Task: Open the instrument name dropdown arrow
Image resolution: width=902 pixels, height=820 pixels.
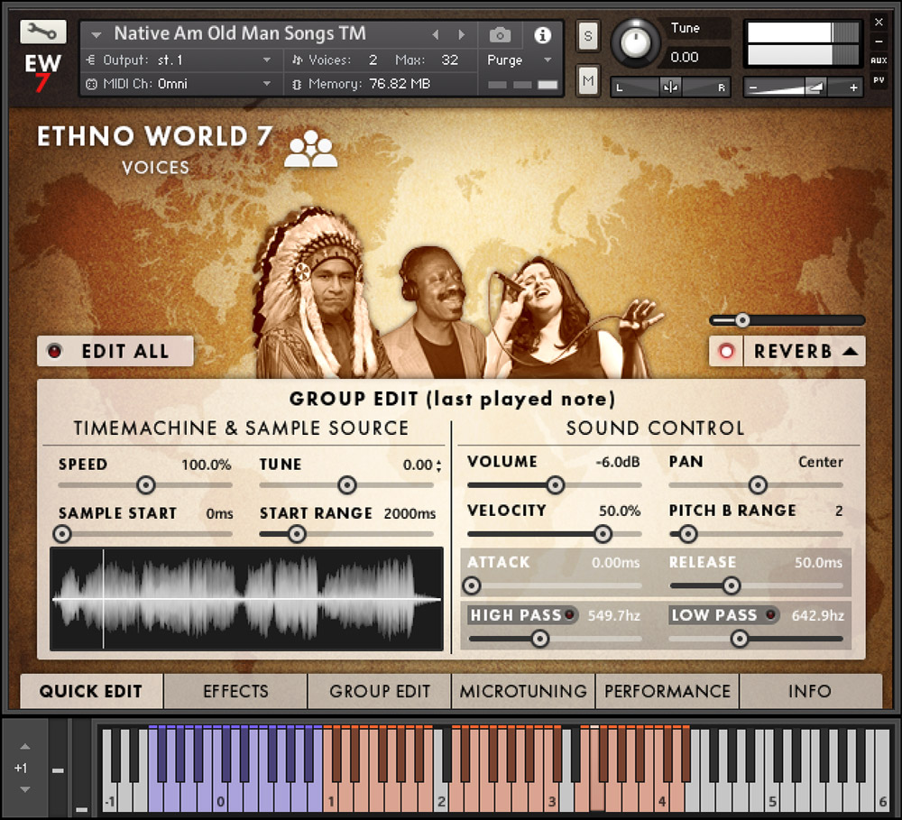Action: (x=97, y=35)
